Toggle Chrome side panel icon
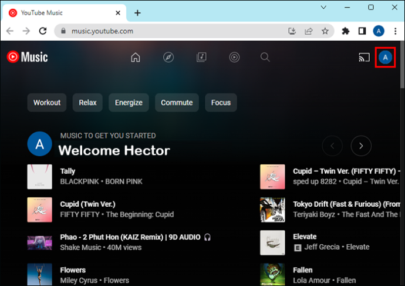The image size is (405, 286). (362, 31)
